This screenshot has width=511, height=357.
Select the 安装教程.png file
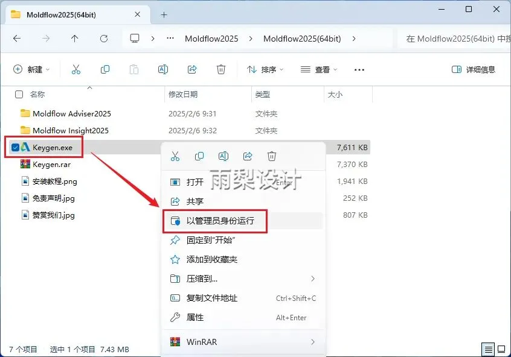[55, 182]
